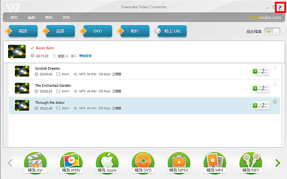Remove The Enchanted Garden with its X icon
The image size is (287, 179).
275,85
